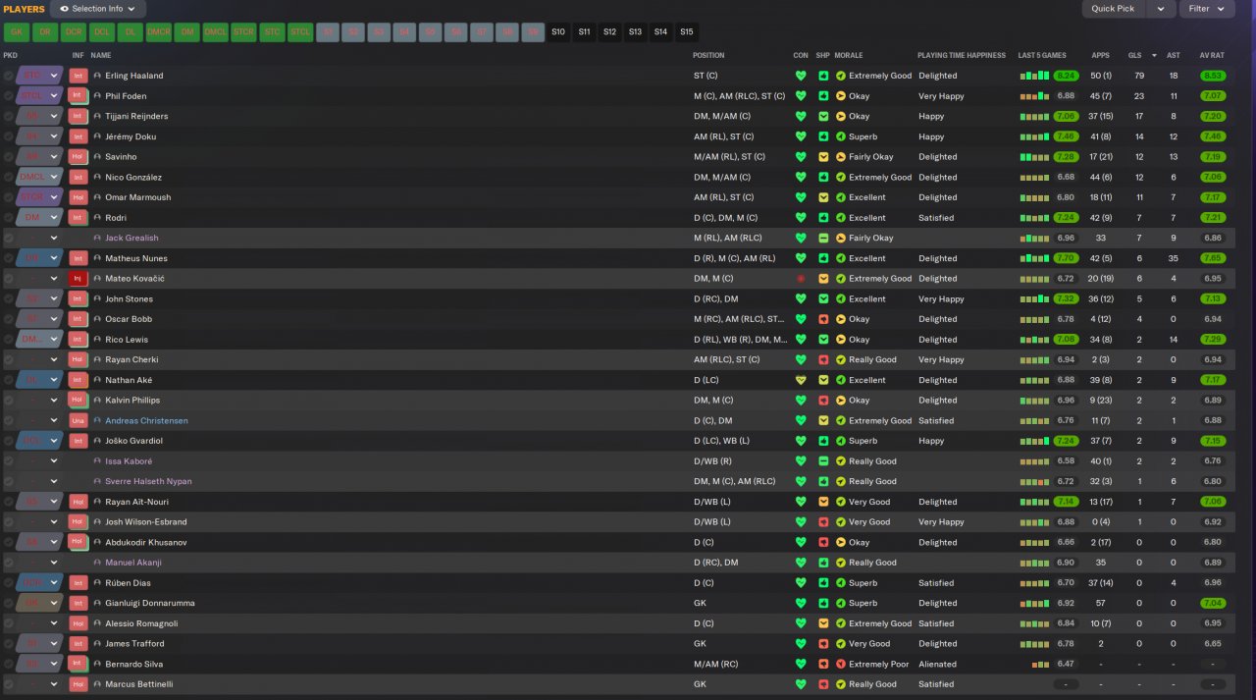1256x700 pixels.
Task: Click the person icon beside Jack Grealish
Action: coord(97,238)
